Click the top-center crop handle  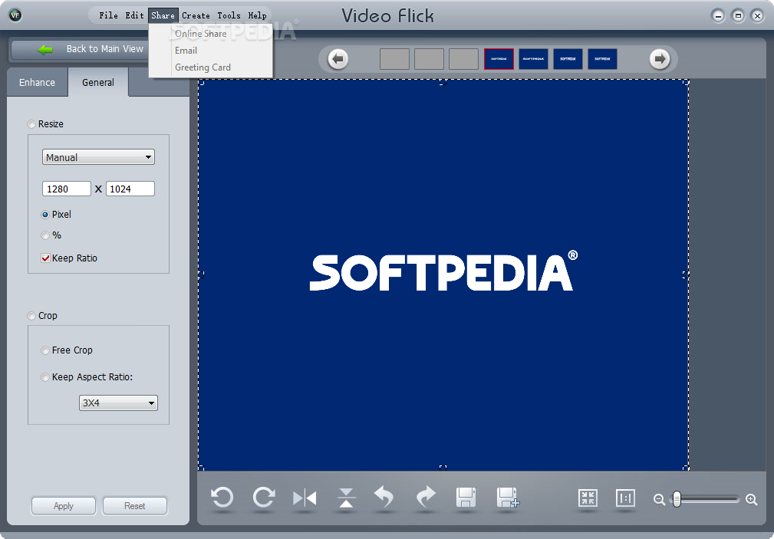443,83
